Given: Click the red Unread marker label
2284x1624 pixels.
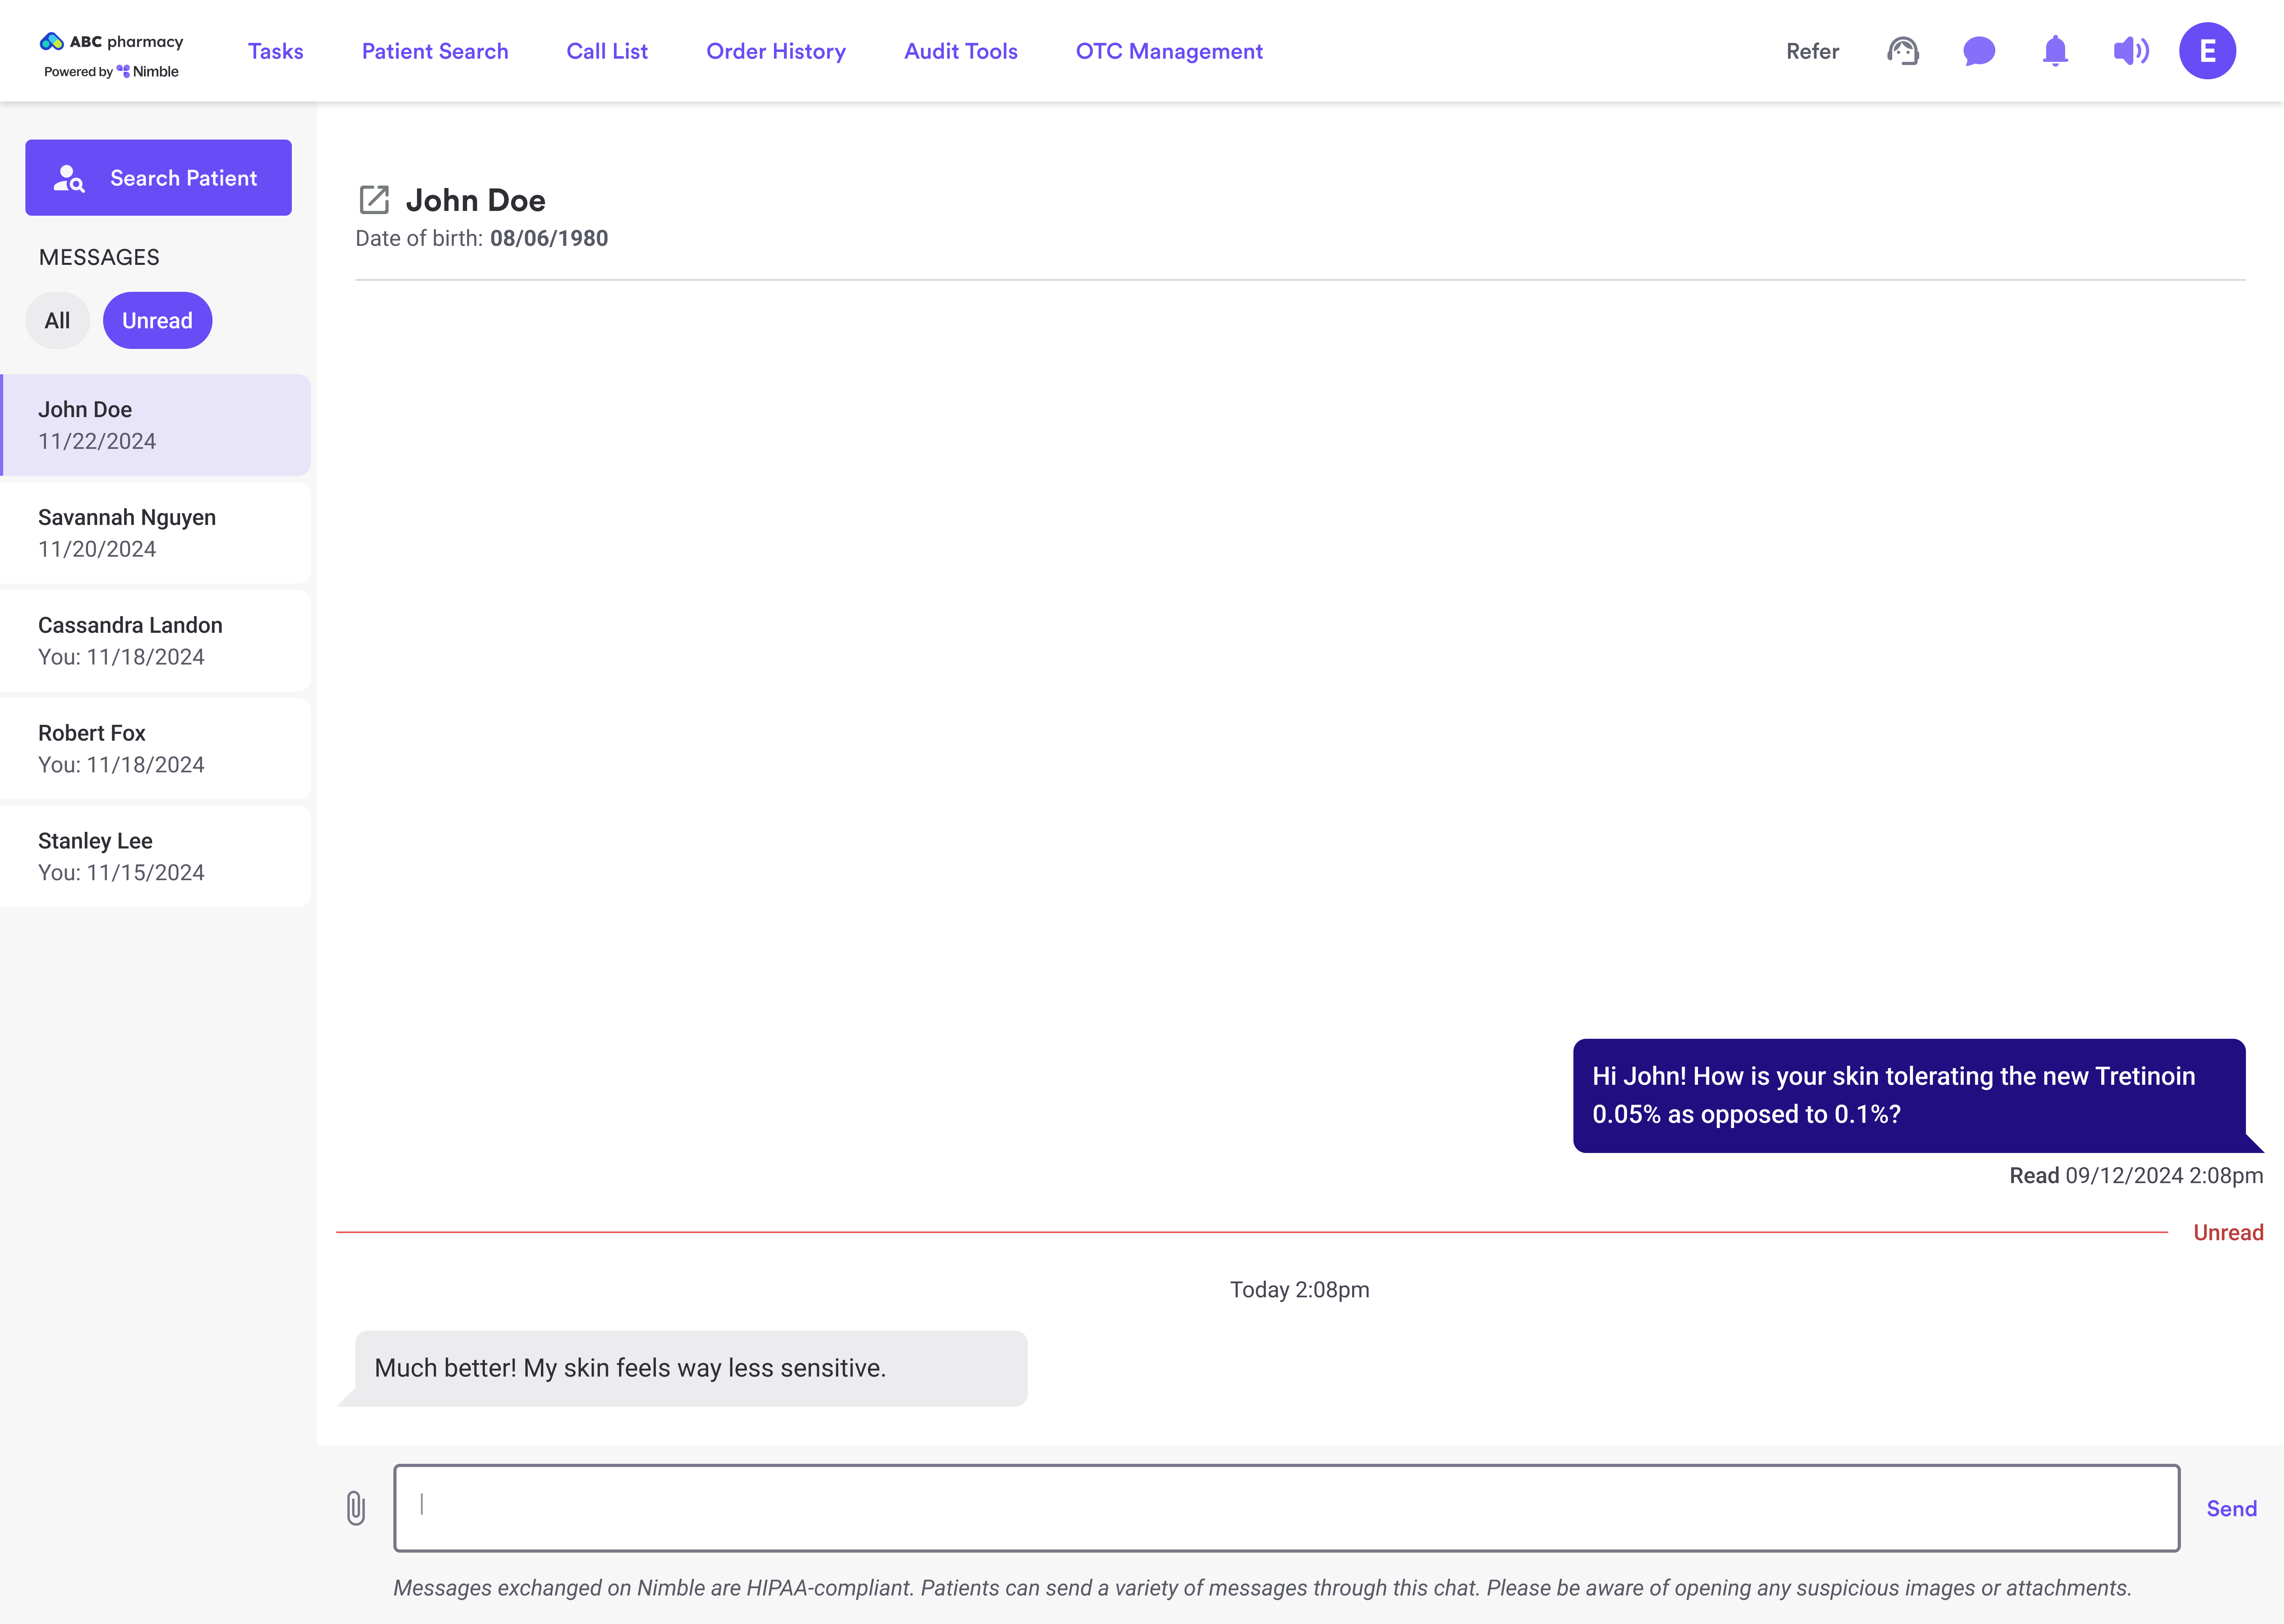Looking at the screenshot, I should 2228,1233.
